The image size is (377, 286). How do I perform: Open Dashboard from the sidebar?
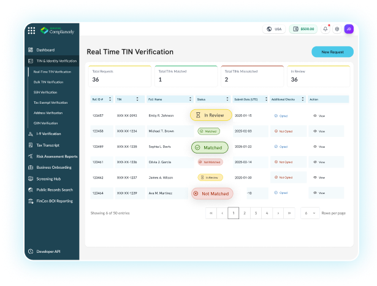coord(45,50)
